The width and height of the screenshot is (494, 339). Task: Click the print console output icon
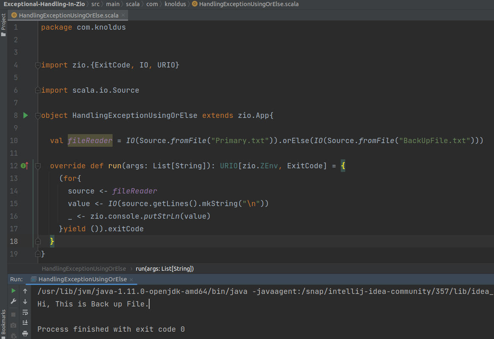click(25, 333)
